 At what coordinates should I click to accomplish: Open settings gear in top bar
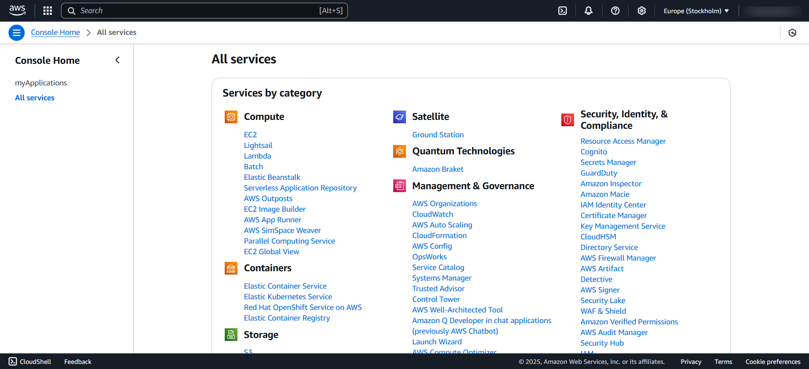642,11
